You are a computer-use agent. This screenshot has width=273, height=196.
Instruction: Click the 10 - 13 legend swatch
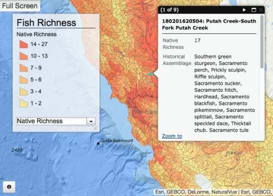pyautogui.click(x=23, y=56)
